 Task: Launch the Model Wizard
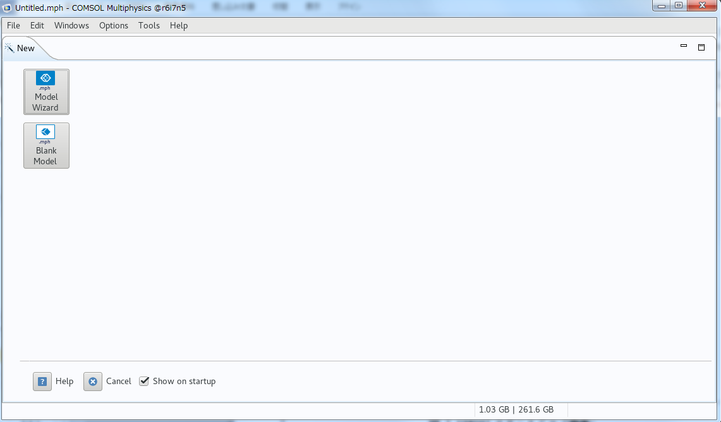[46, 92]
